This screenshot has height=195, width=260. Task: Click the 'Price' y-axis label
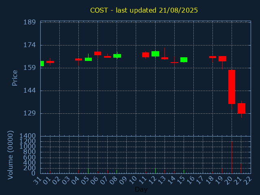click(15, 78)
